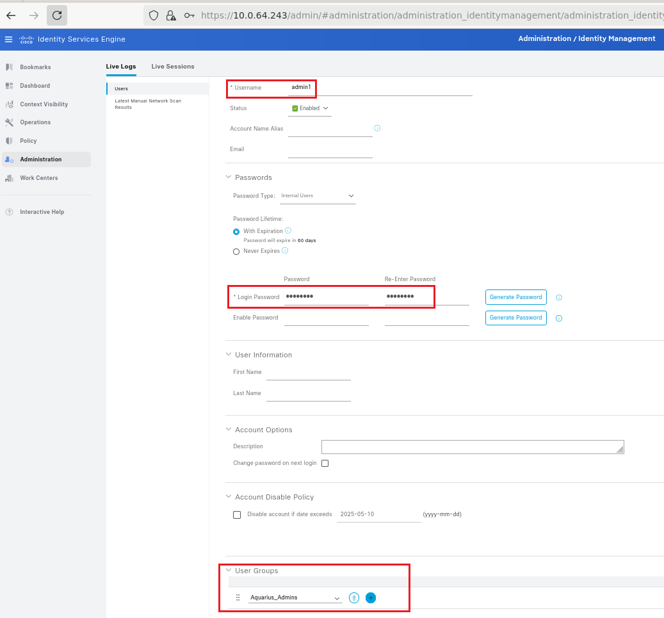Add a user group with the plus icon
Viewport: 664px width, 618px height.
[371, 598]
